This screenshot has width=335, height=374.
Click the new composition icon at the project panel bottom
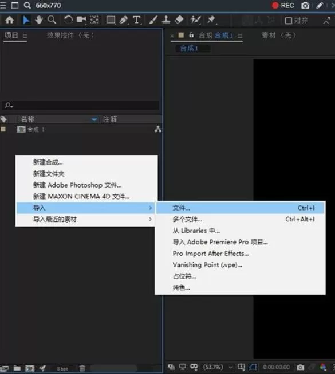[30, 368]
